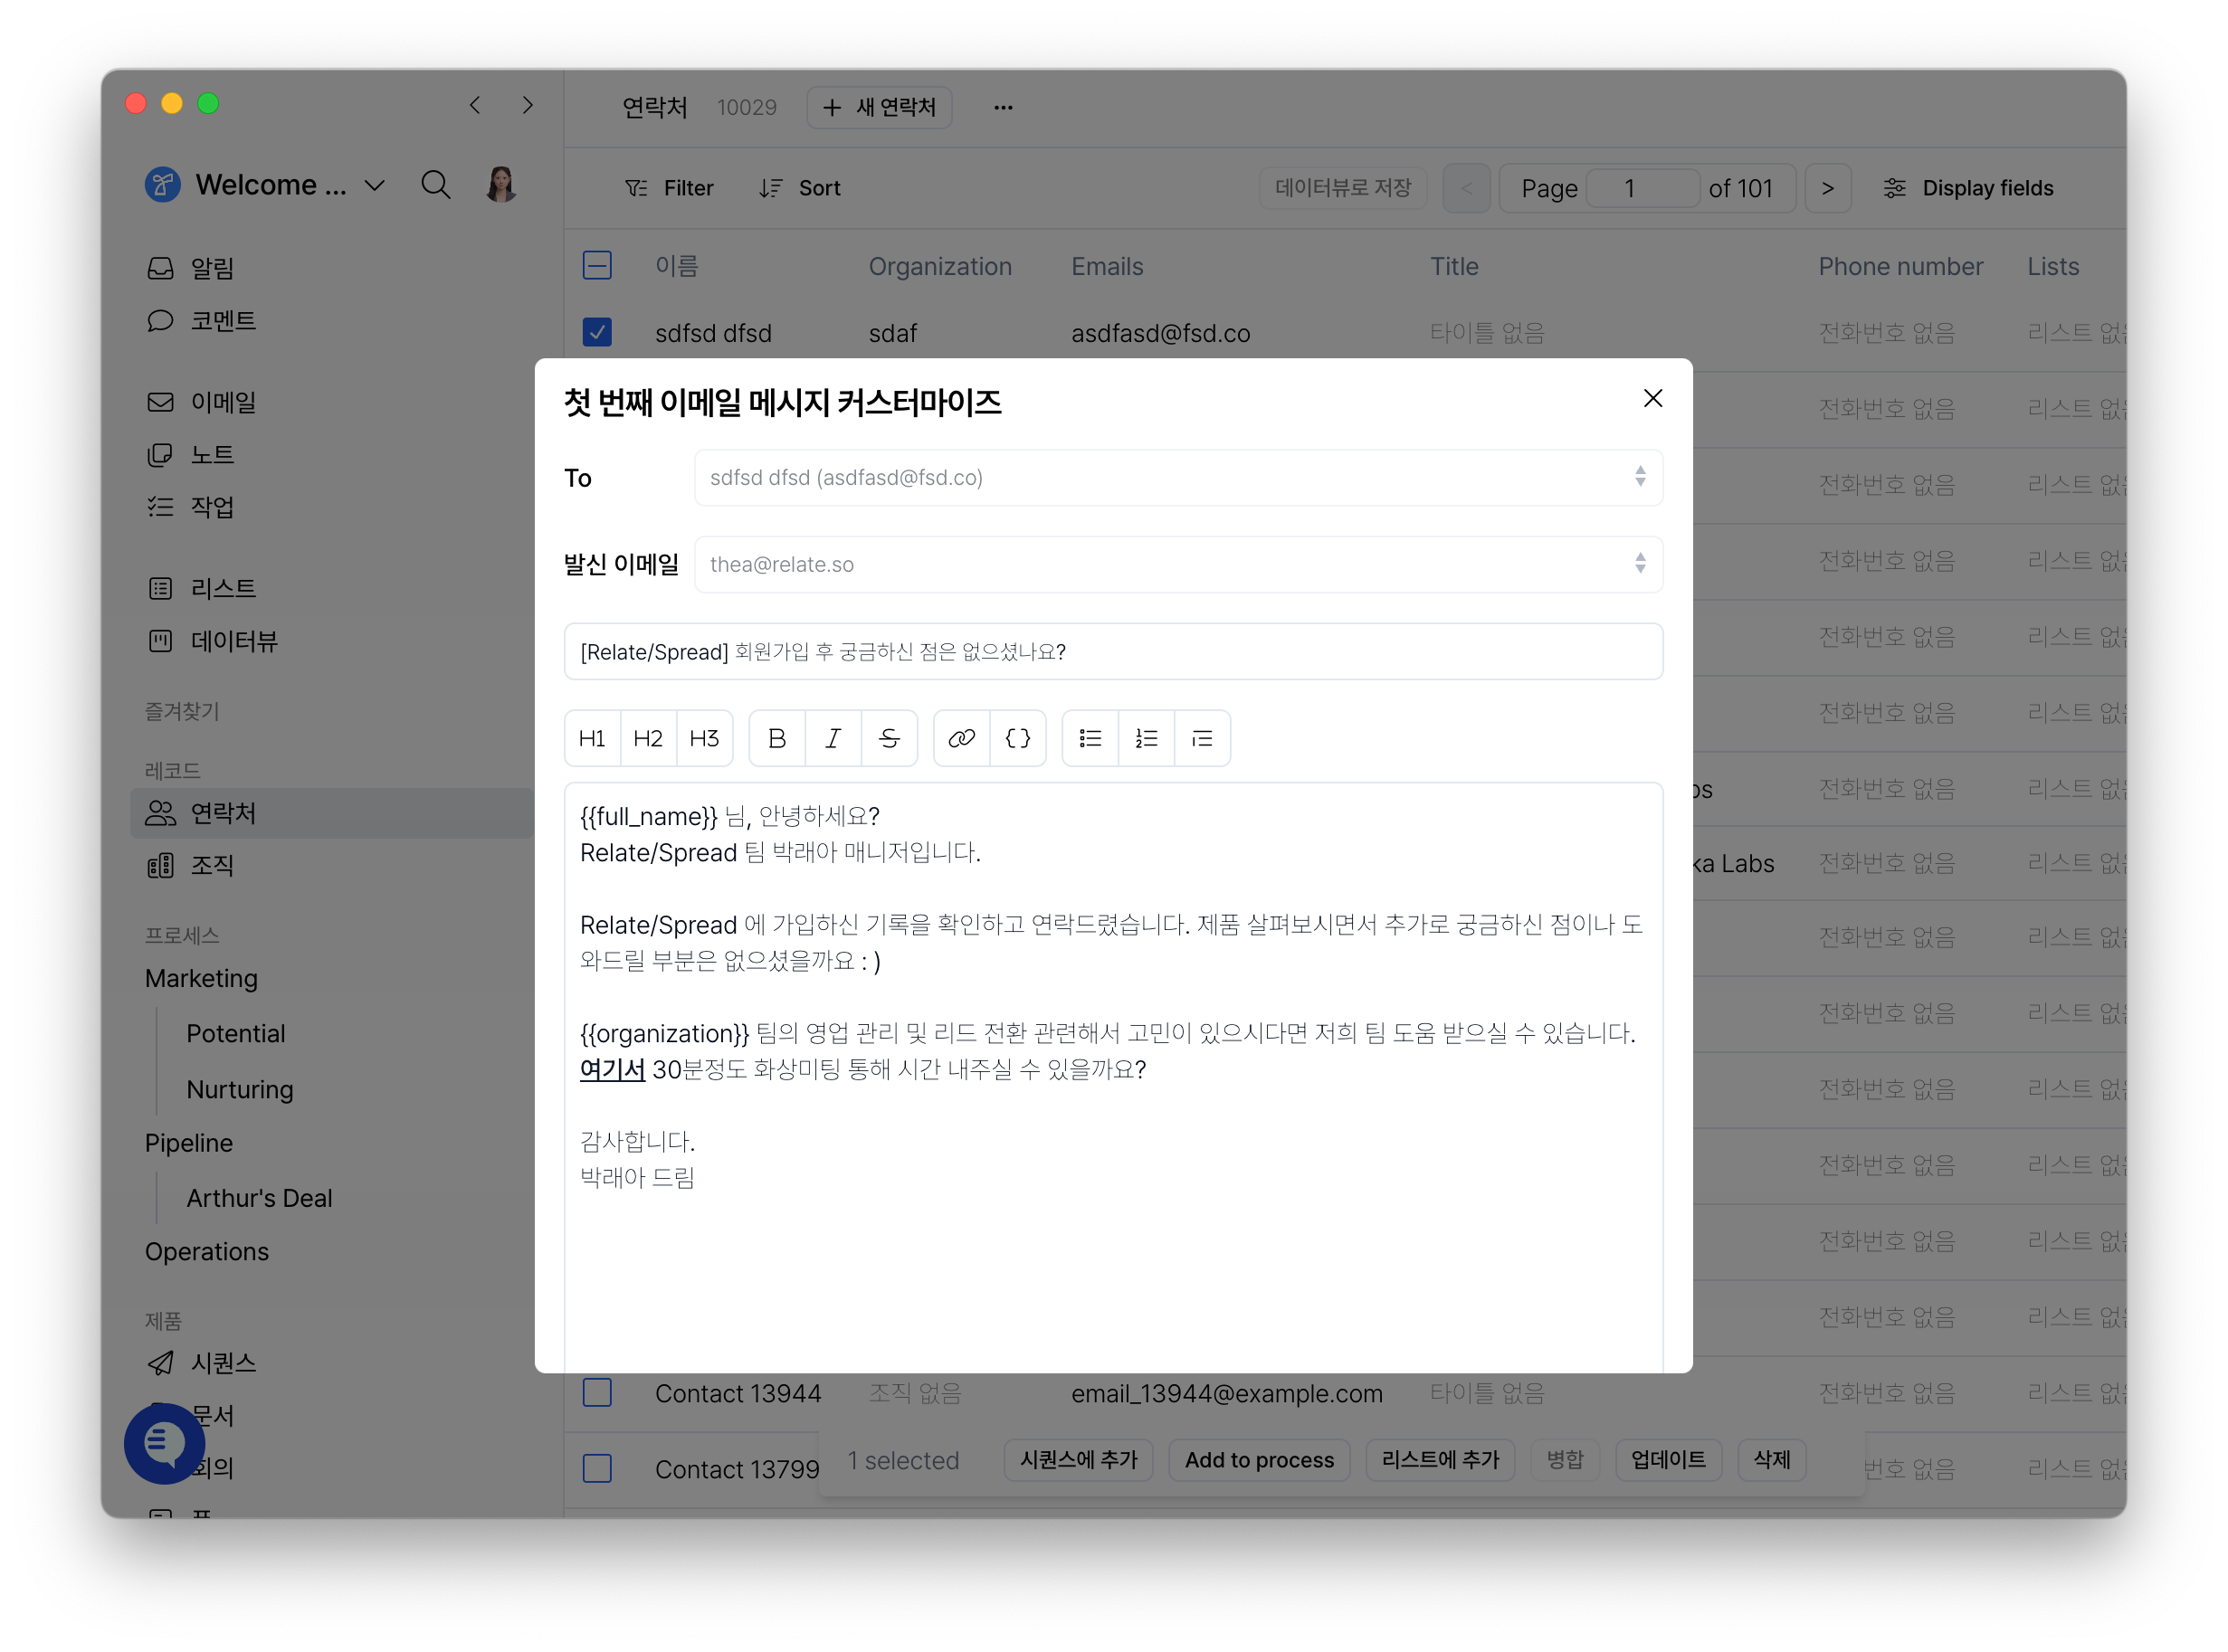Uncheck the sdfsd dfsd contact checkbox
2228x1652 pixels.
click(x=597, y=332)
